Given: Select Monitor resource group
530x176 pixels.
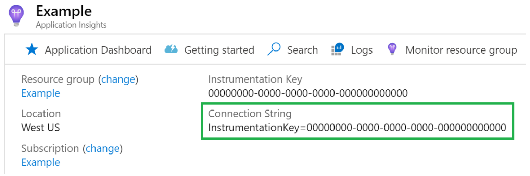Looking at the screenshot, I should click(461, 50).
